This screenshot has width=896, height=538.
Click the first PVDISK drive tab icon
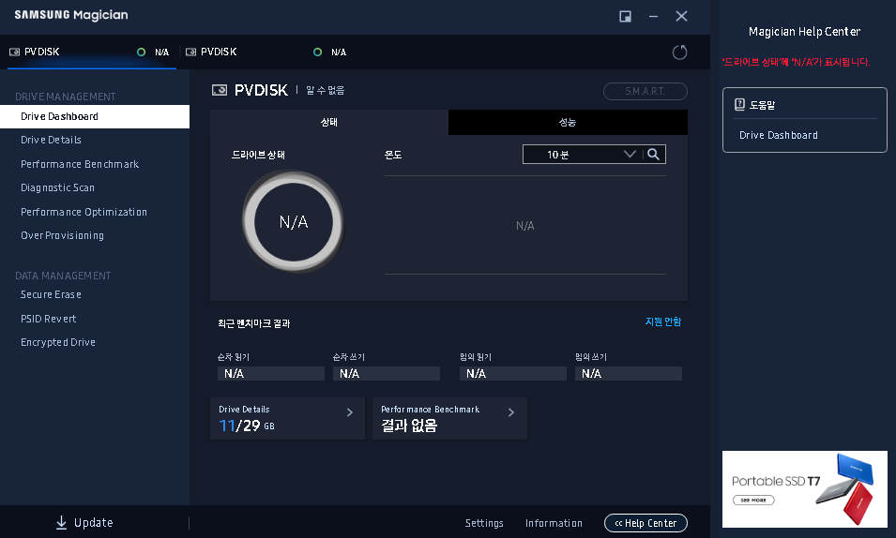click(14, 52)
